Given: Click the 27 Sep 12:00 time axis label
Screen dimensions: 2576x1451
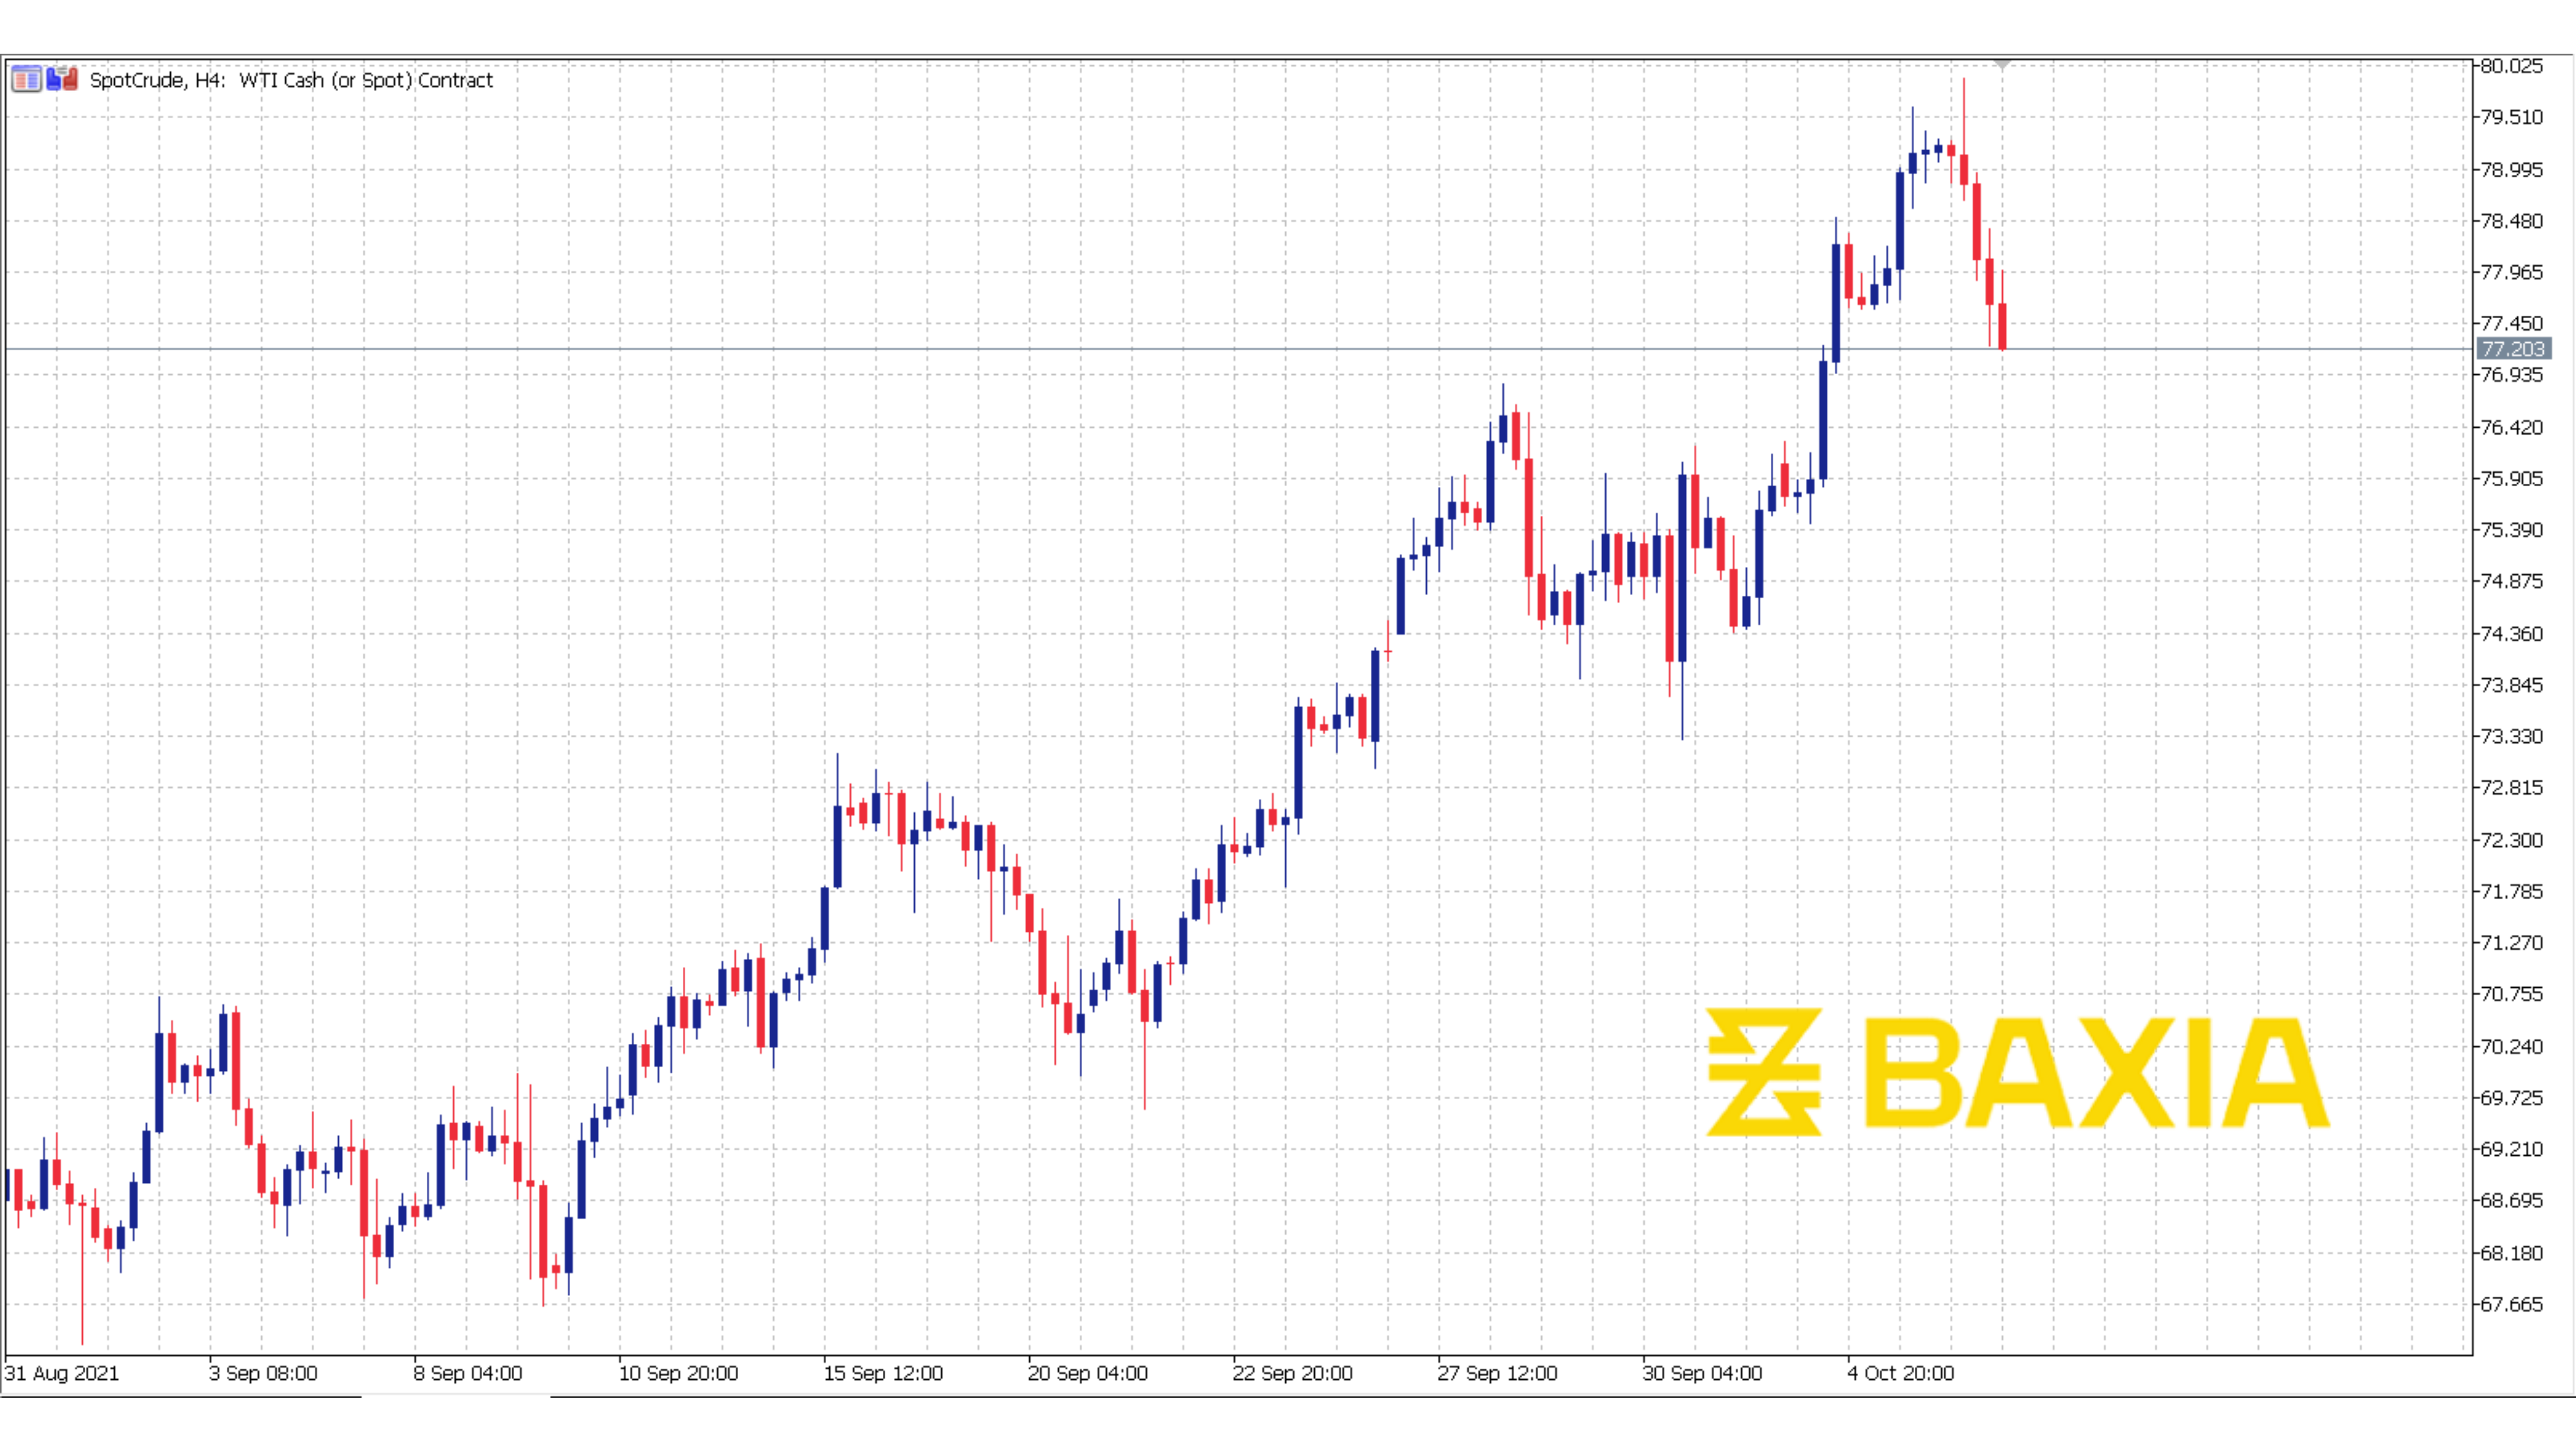Looking at the screenshot, I should click(1497, 1373).
